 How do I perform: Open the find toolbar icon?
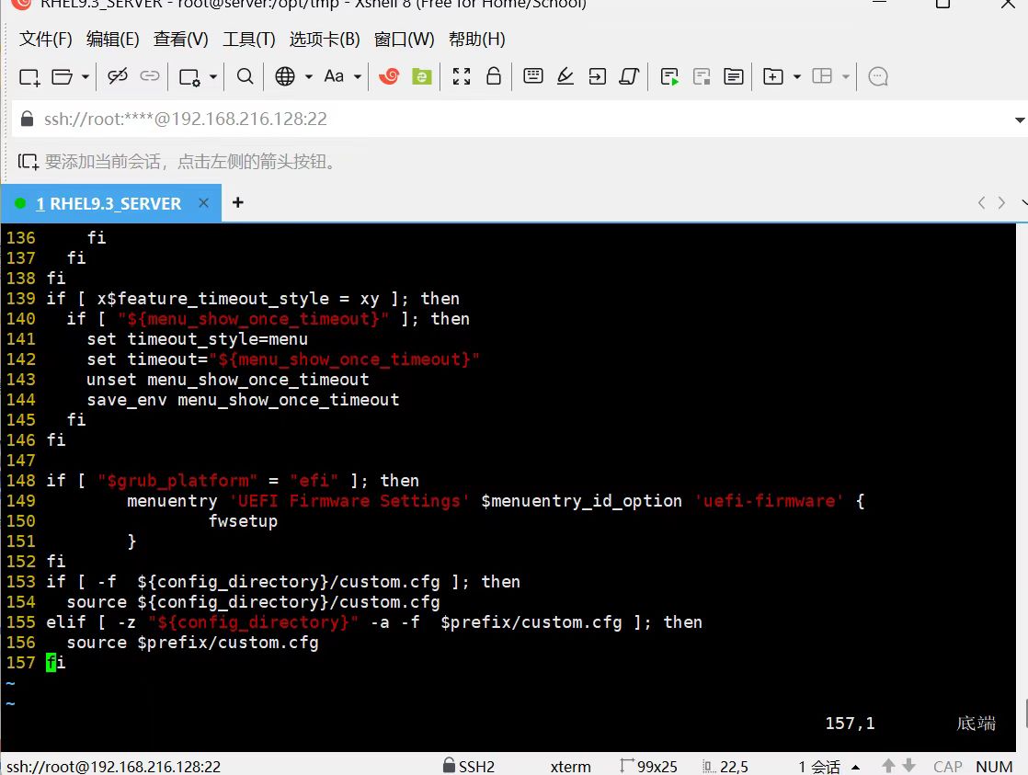[245, 76]
